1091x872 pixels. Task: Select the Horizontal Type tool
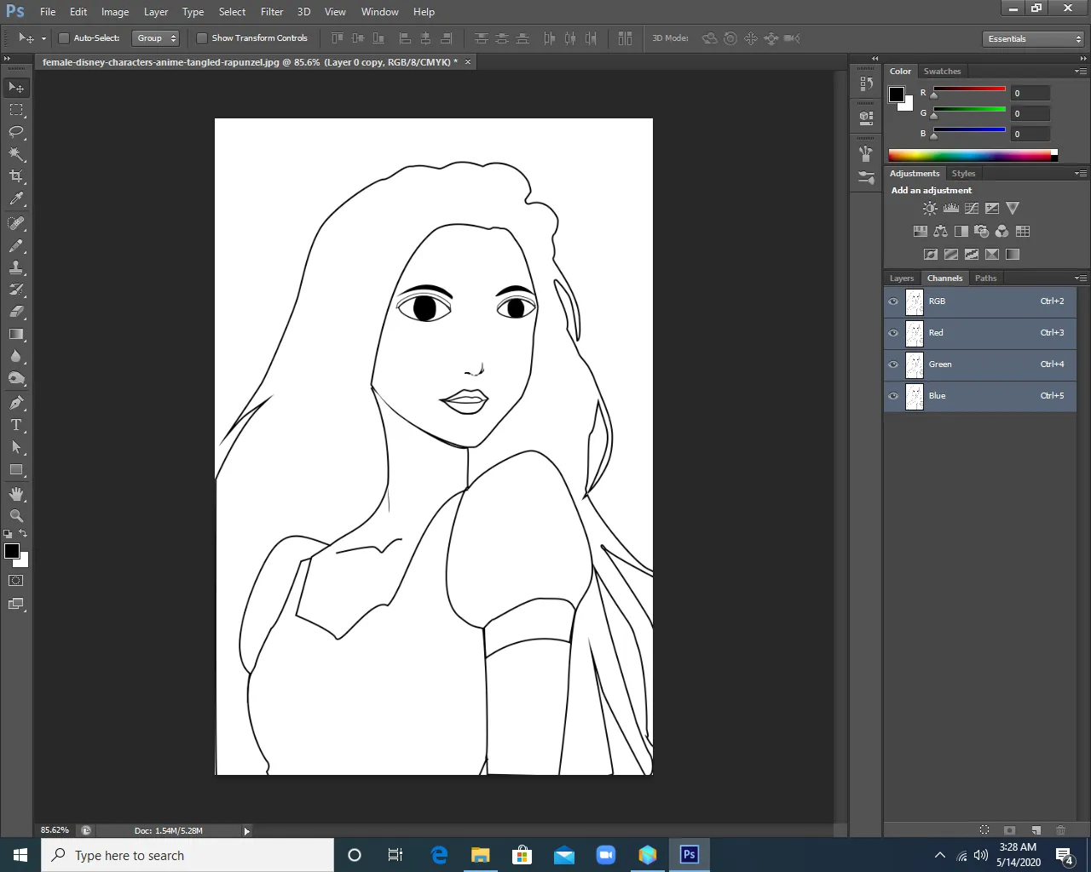[16, 425]
